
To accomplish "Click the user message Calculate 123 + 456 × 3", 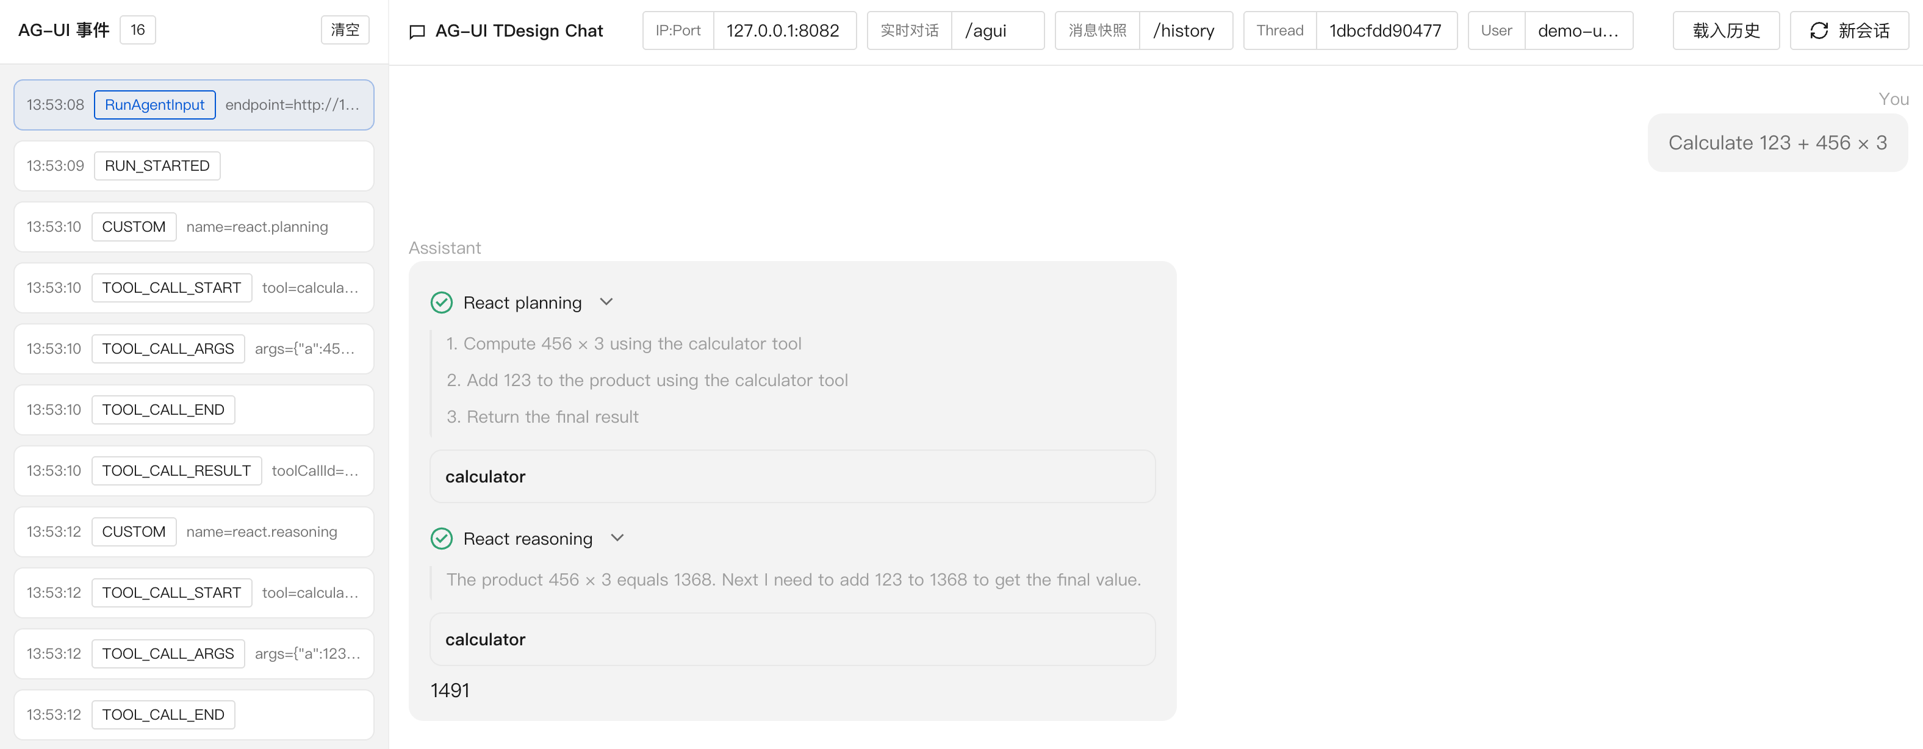I will click(1777, 143).
